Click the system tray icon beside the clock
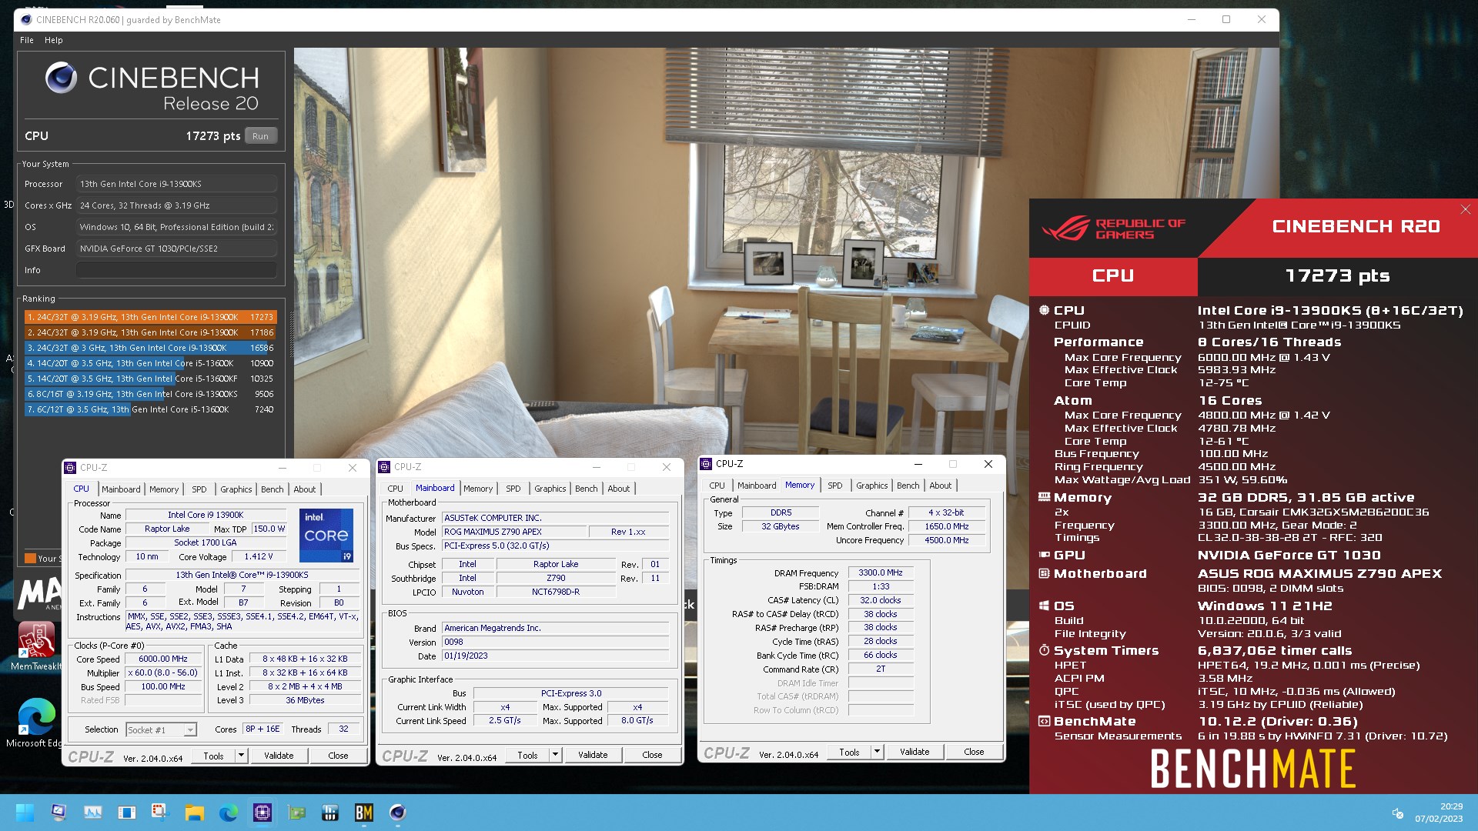The height and width of the screenshot is (831, 1478). pyautogui.click(x=1398, y=813)
